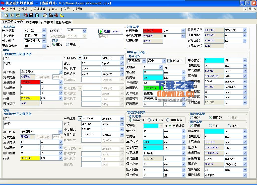Open the 计算类型 dropdown showing 设计型
257x185 pixels.
tap(44, 30)
